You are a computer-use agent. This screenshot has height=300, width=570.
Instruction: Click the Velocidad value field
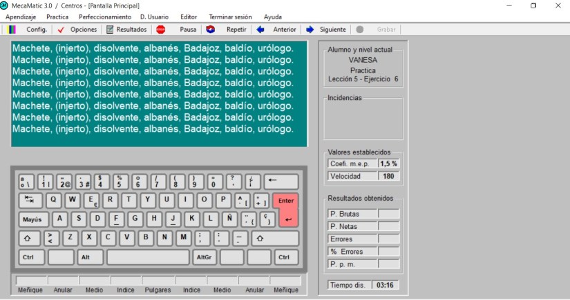(388, 176)
